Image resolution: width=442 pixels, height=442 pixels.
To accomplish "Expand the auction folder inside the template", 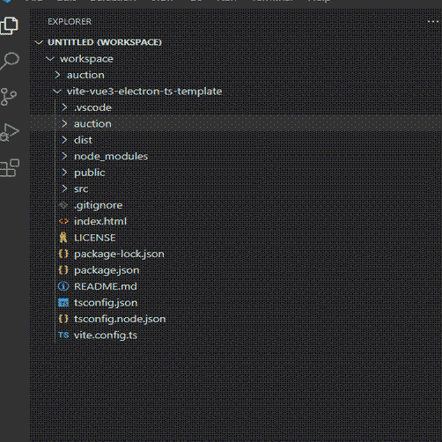I will click(64, 123).
